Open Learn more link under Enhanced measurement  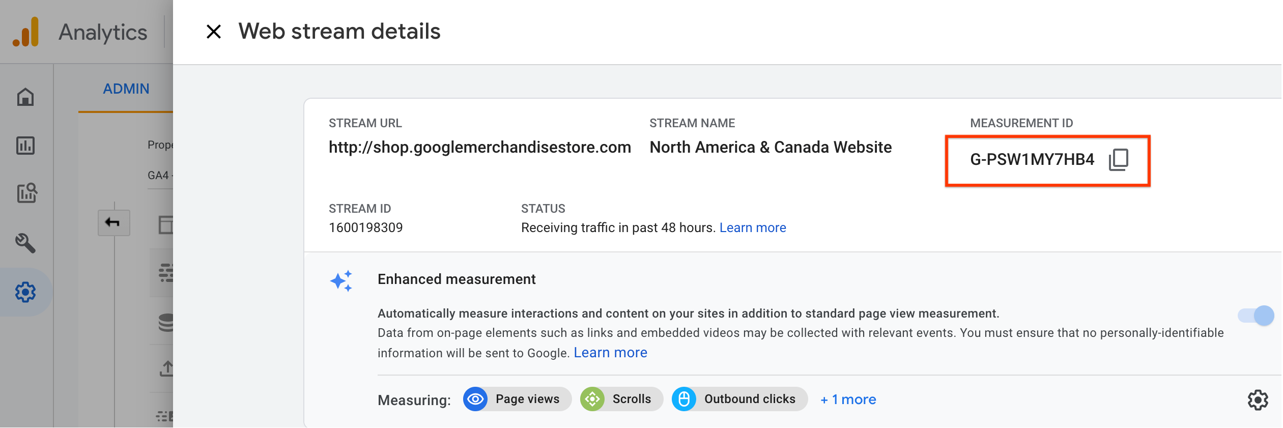pyautogui.click(x=610, y=353)
